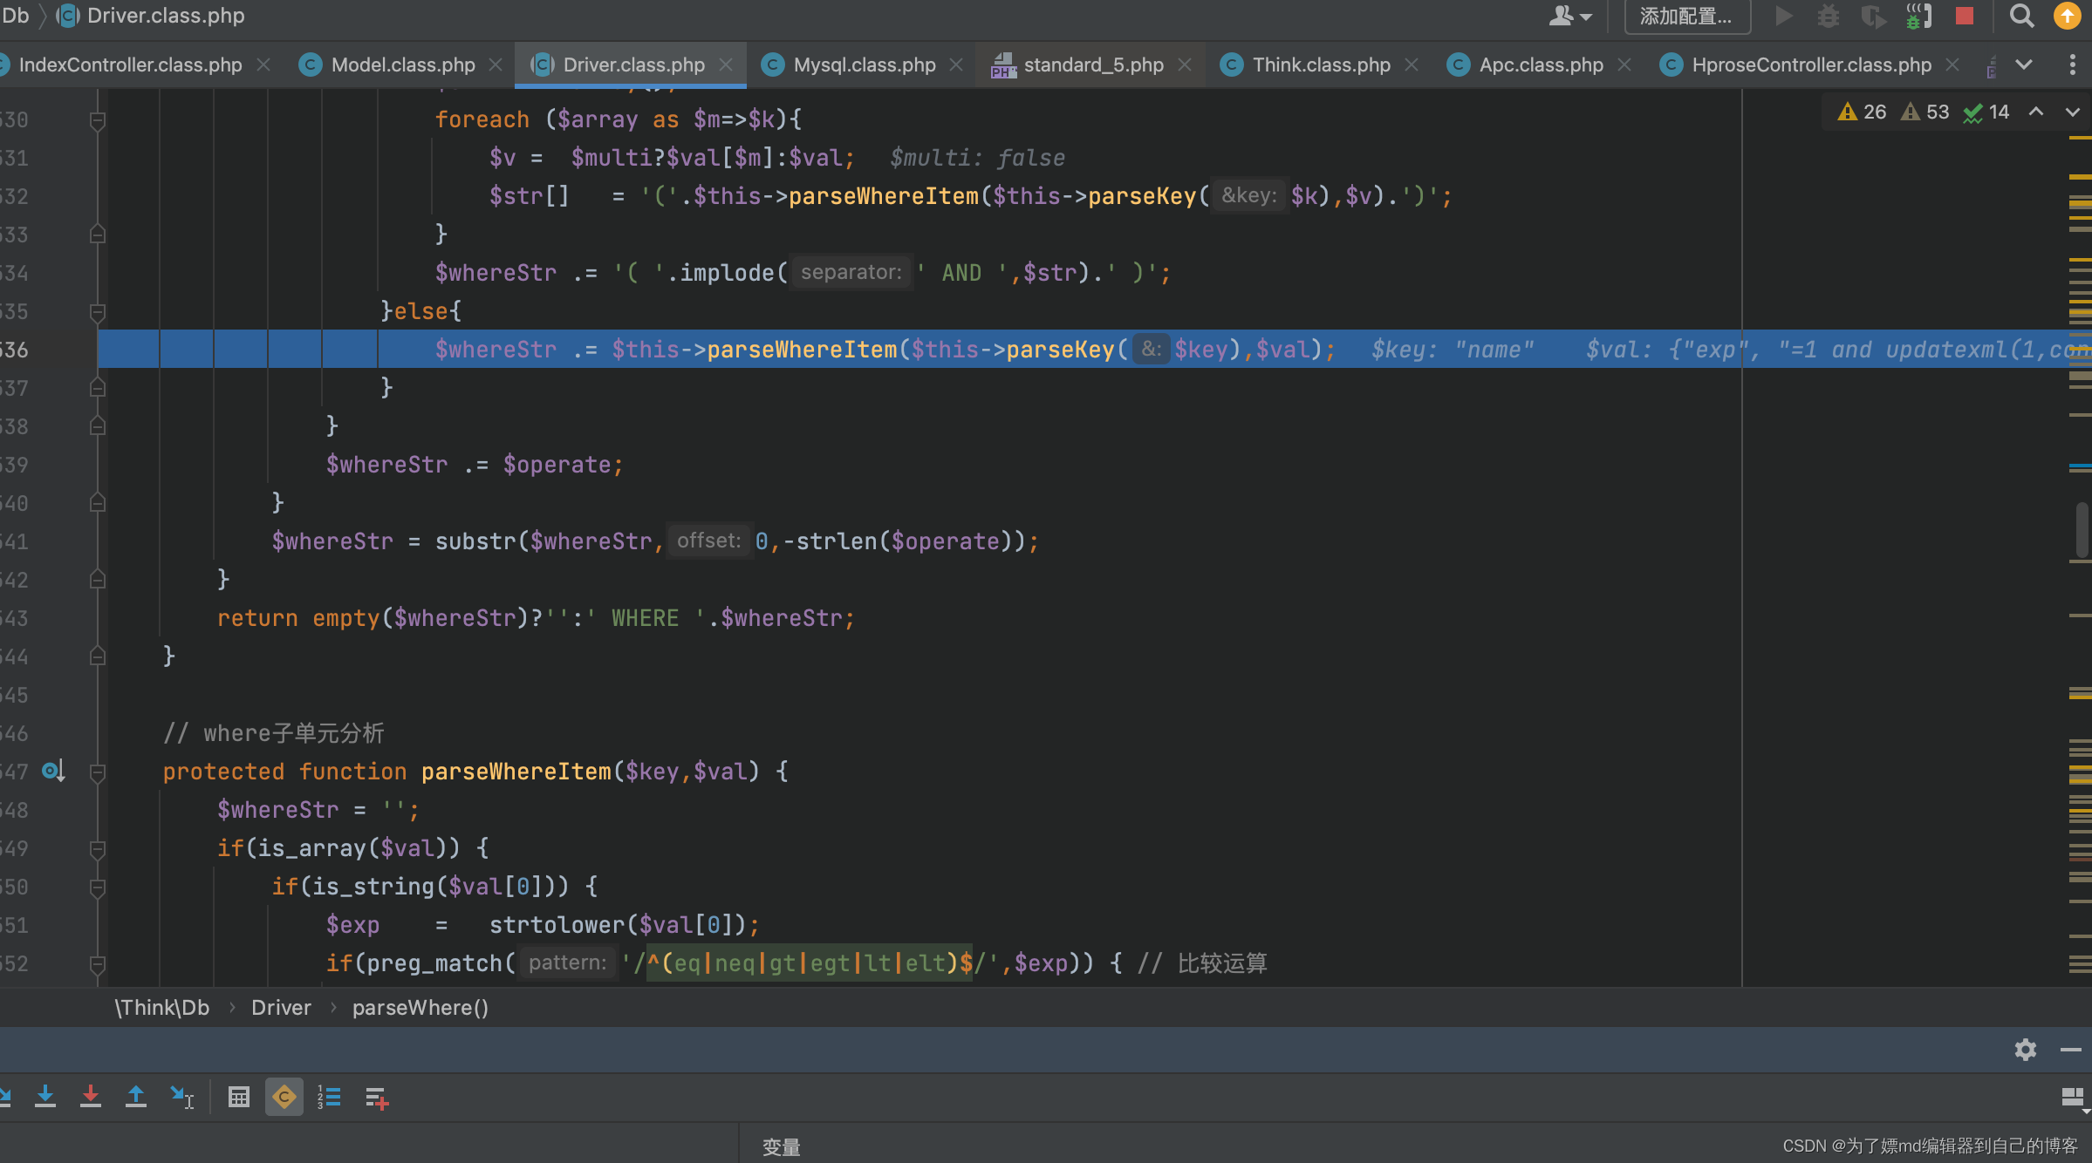Screen dimensions: 2092x1163
Task: Open the Evaluate Expression calculator icon
Action: click(x=238, y=1097)
